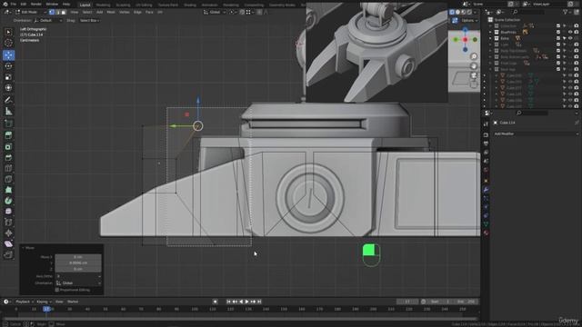582x327 pixels.
Task: Open Playback popover in timeline
Action: [x=25, y=302]
